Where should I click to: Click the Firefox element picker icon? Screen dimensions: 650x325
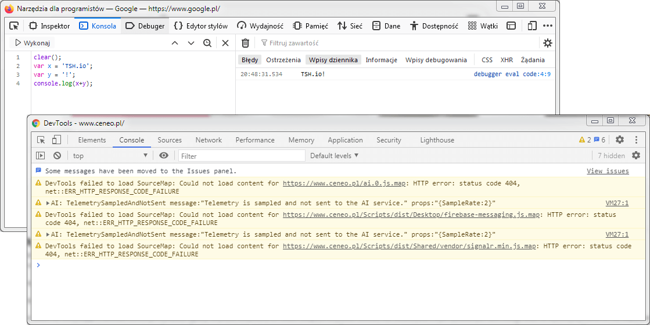click(14, 26)
